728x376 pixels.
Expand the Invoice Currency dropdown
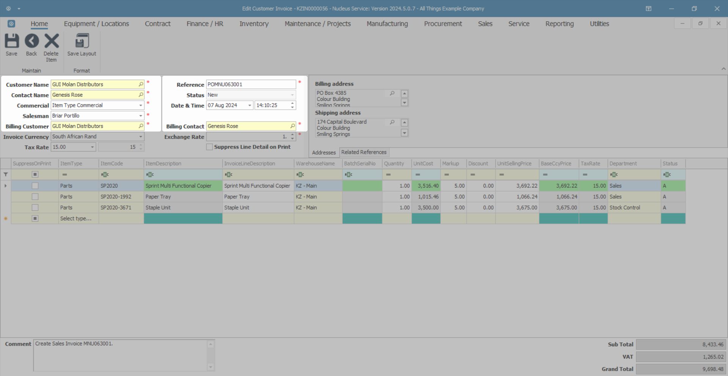[x=141, y=136]
